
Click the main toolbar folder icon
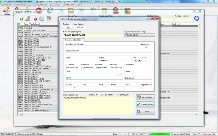pos(71,11)
